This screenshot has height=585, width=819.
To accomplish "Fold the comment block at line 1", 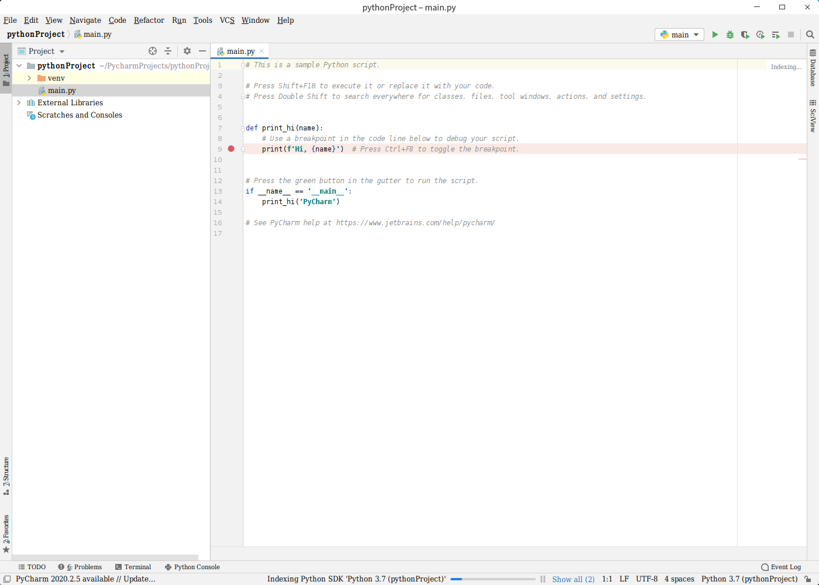I will [243, 65].
